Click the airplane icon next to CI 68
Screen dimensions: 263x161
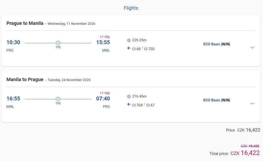pyautogui.click(x=129, y=49)
